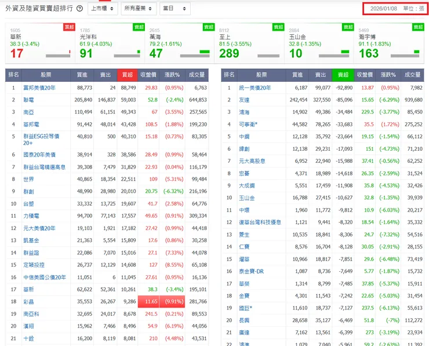Image resolution: width=429 pixels, height=346 pixels.
Task: Open the 當日 period dropdown
Action: [175, 9]
